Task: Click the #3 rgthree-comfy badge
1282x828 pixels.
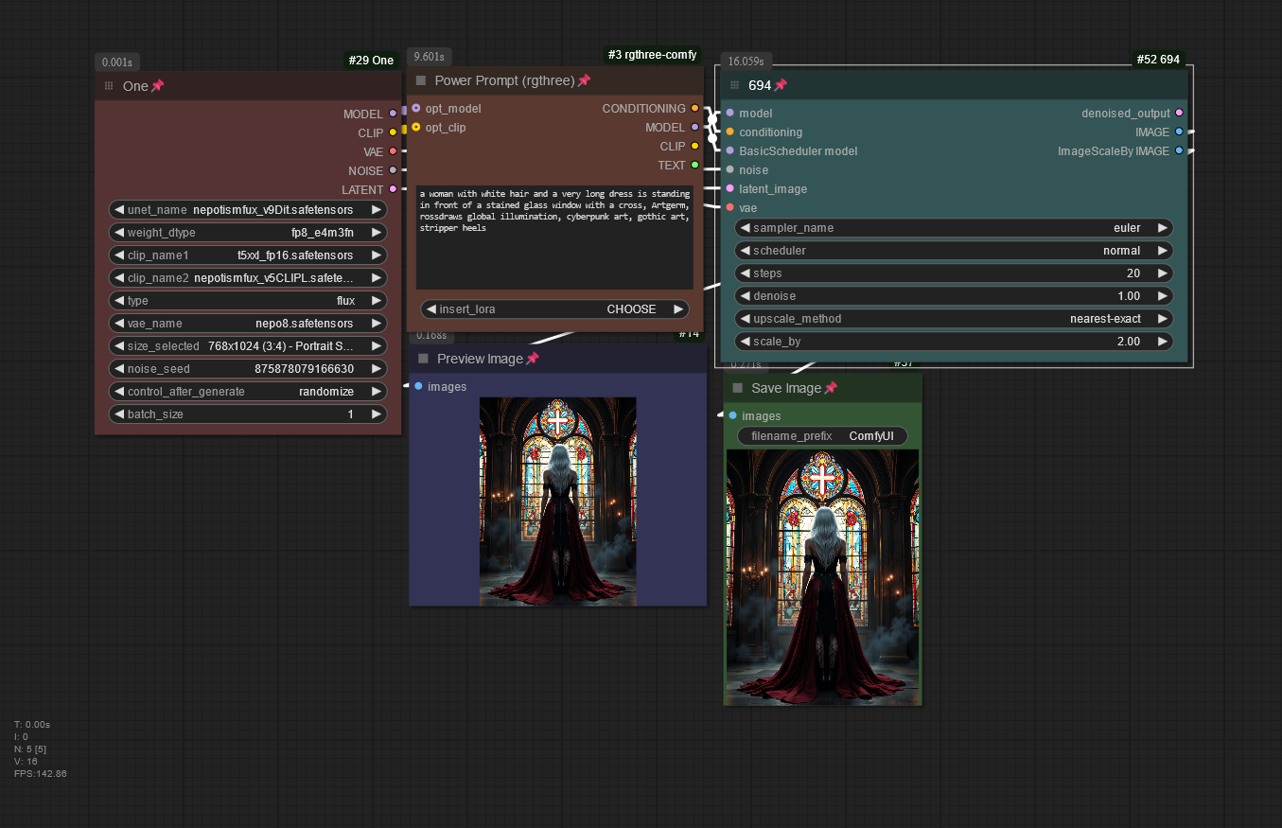Action: click(652, 55)
